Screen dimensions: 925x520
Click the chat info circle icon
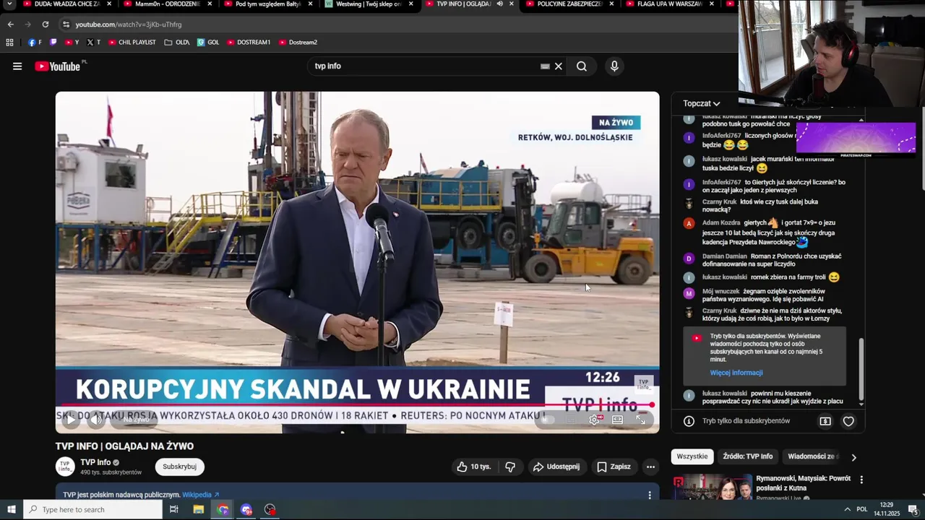pyautogui.click(x=689, y=421)
